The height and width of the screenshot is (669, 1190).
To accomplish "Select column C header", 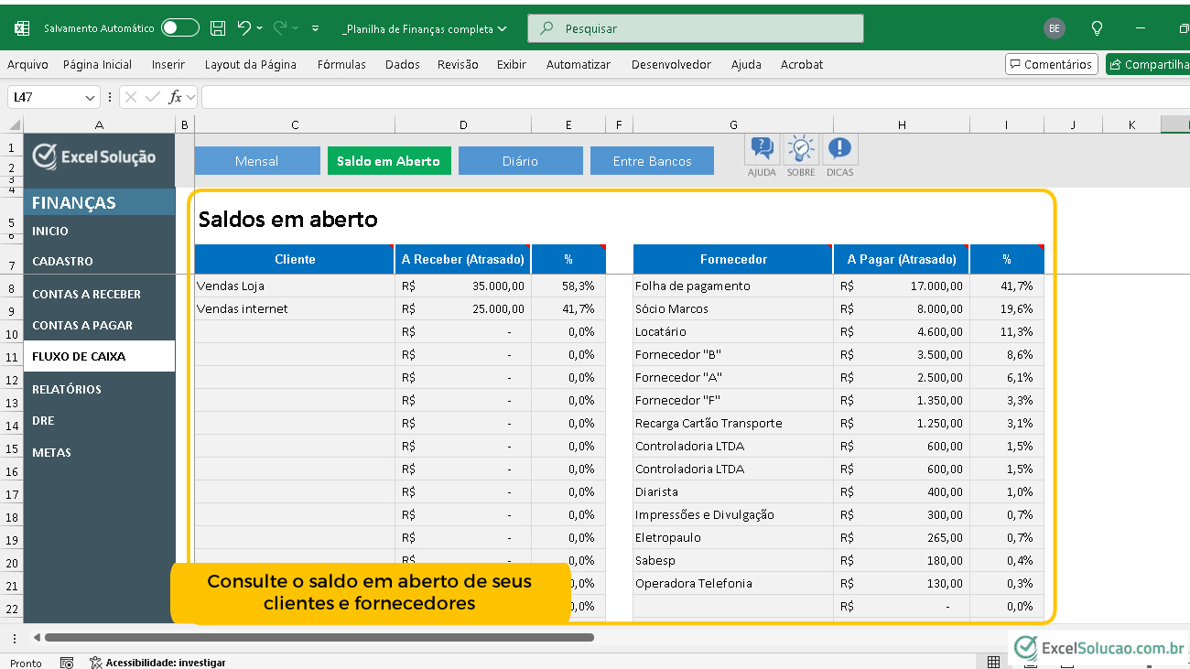I will (295, 125).
